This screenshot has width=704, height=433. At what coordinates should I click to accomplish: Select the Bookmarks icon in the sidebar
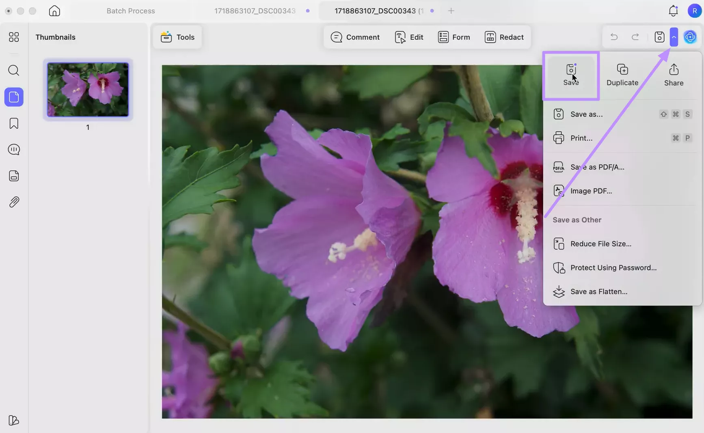click(x=13, y=123)
